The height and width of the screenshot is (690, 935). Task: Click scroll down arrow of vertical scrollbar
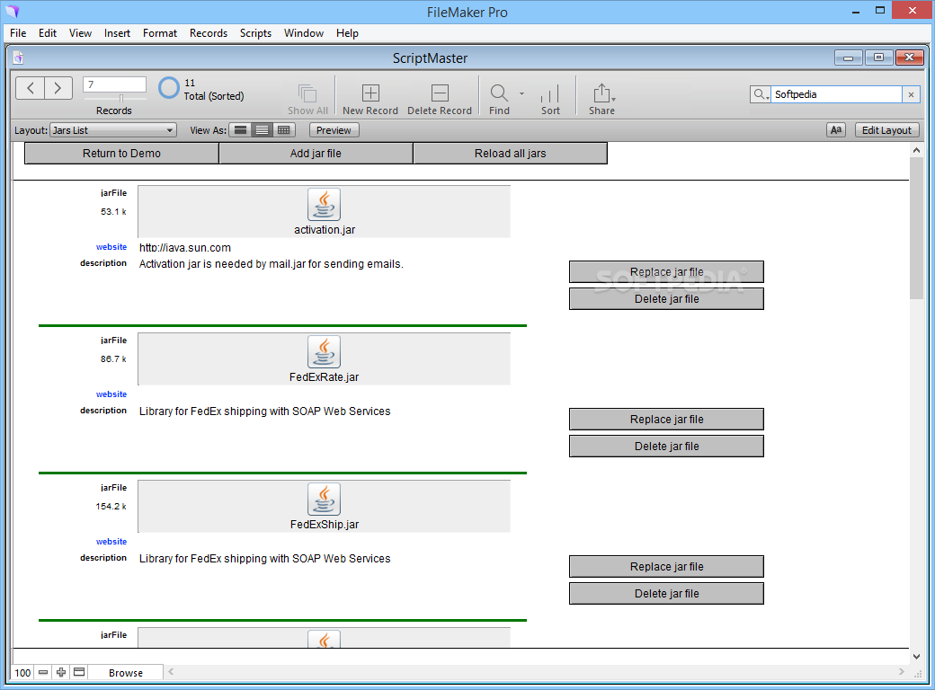[916, 657]
